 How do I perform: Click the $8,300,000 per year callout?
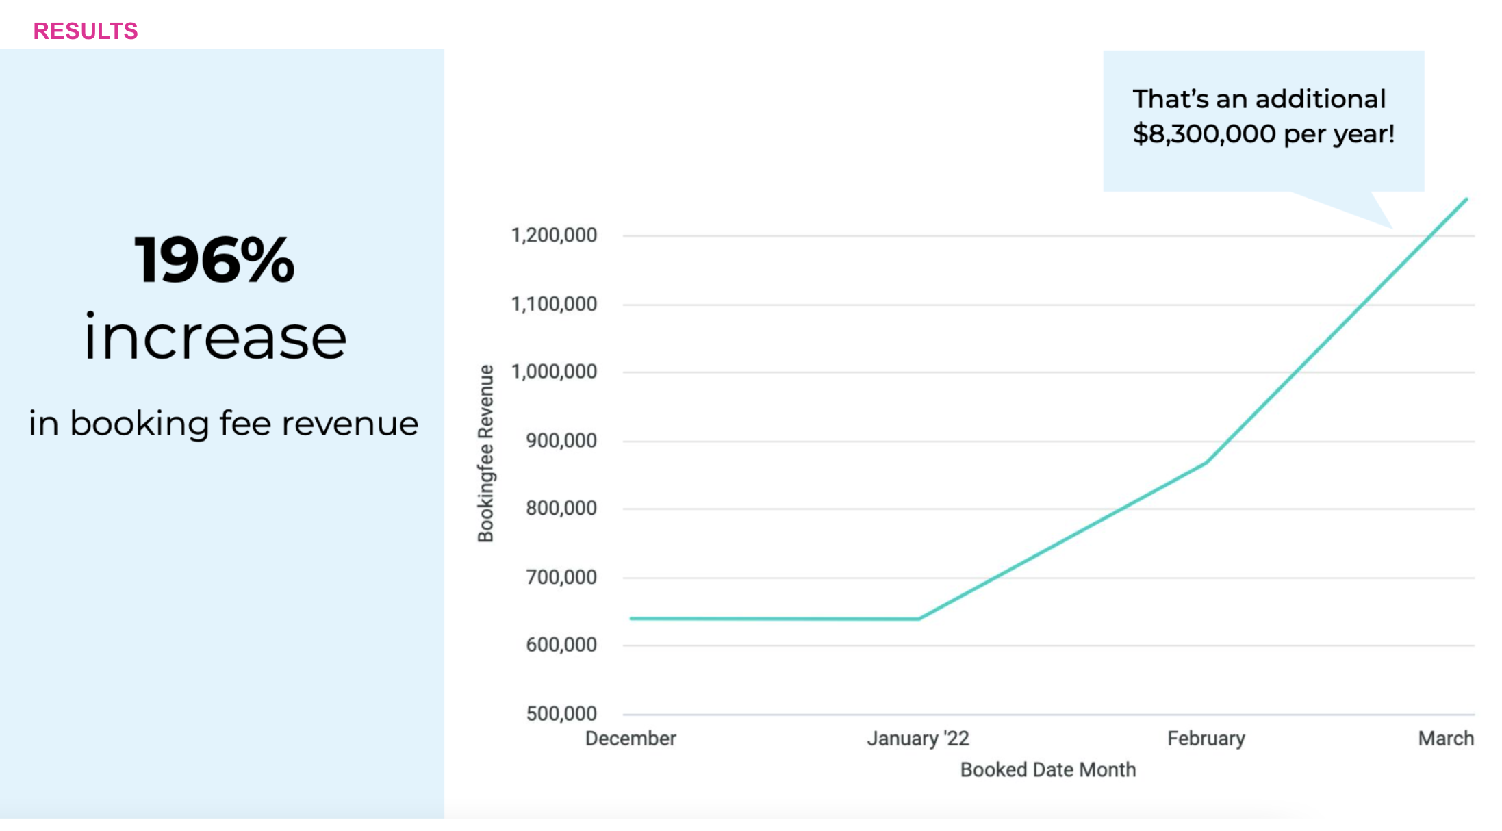pyautogui.click(x=1263, y=134)
